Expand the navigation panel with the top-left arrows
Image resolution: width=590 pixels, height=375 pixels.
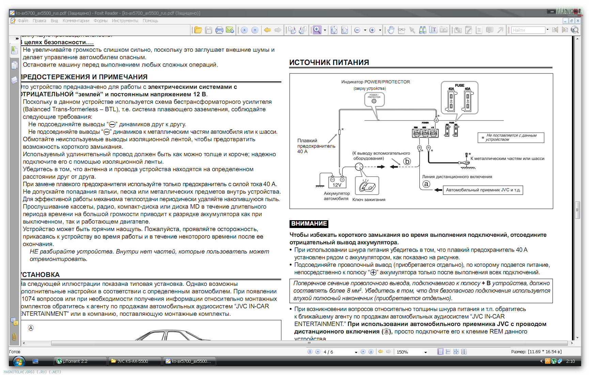(17, 38)
